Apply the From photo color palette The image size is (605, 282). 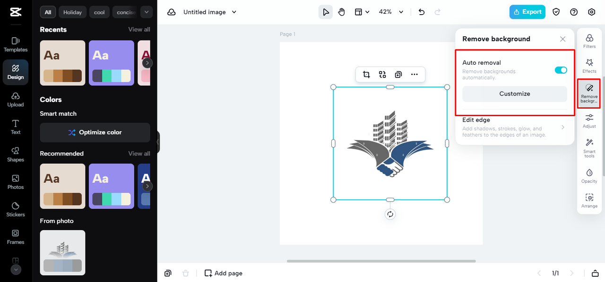[x=62, y=253]
